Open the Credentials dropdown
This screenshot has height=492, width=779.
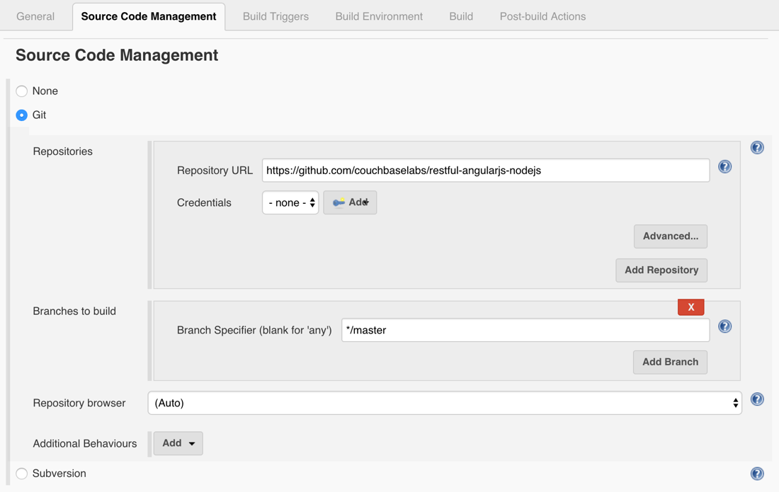(x=290, y=202)
